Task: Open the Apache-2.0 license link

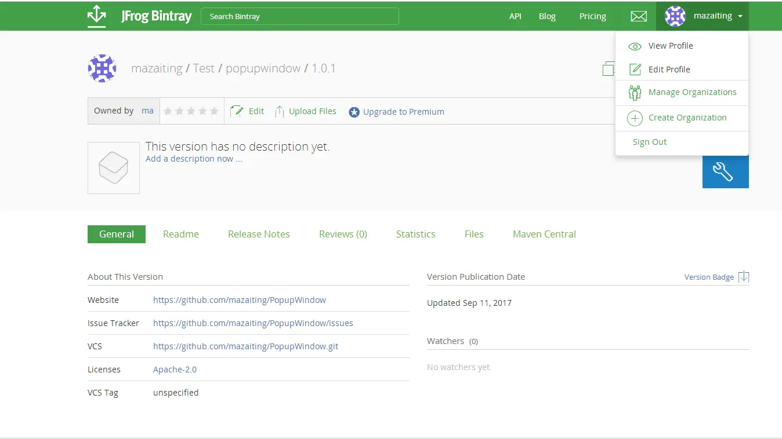Action: click(175, 370)
